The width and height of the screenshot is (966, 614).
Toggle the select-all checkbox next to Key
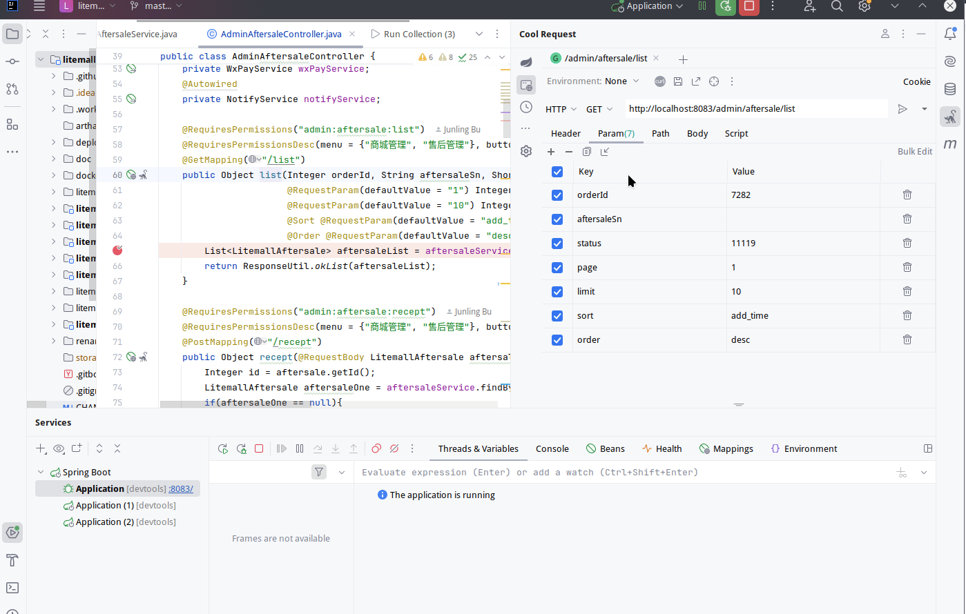pos(558,172)
